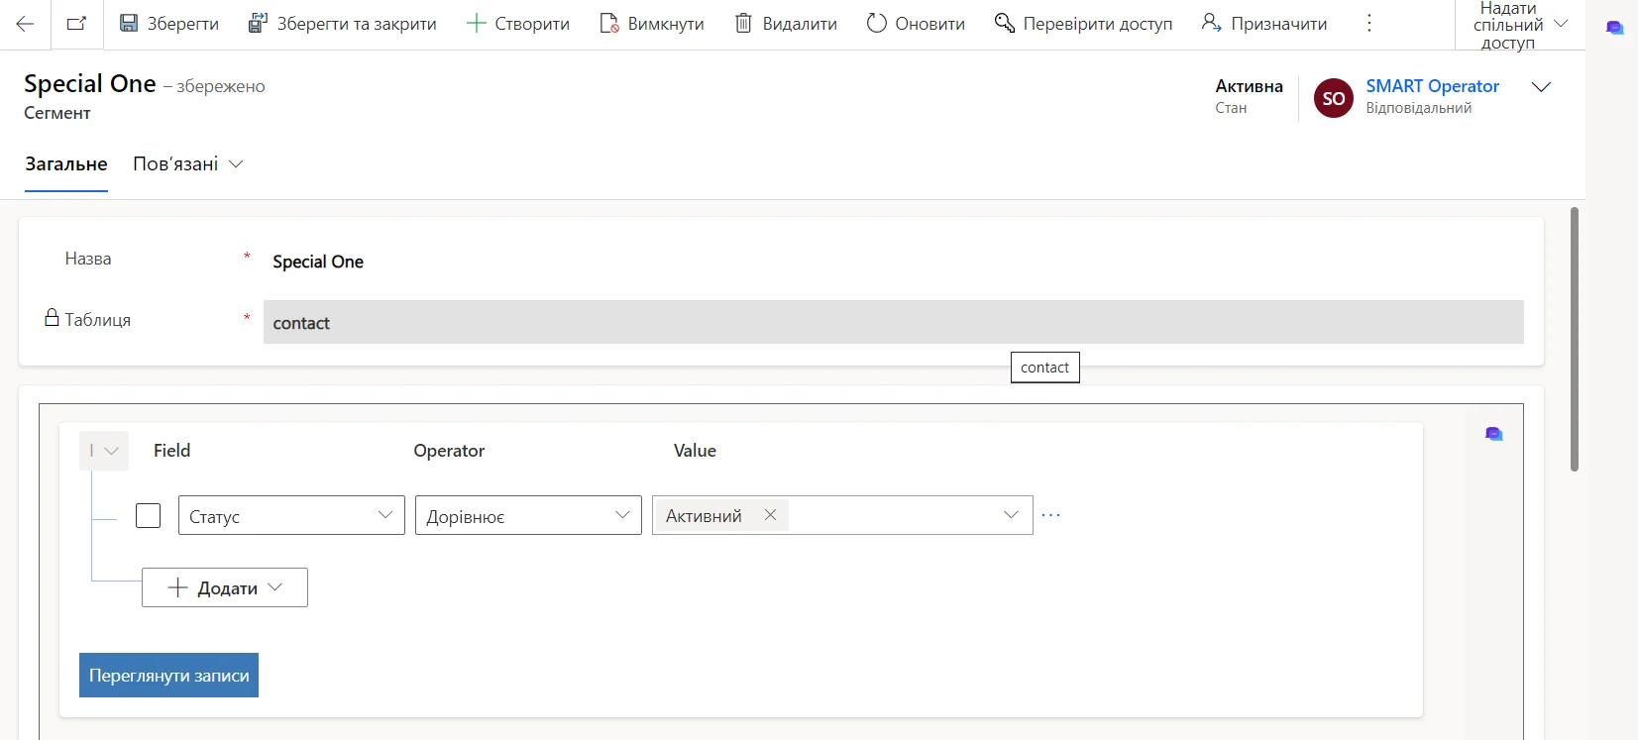
Task: Click the vertical scrollbar
Action: click(x=1574, y=339)
